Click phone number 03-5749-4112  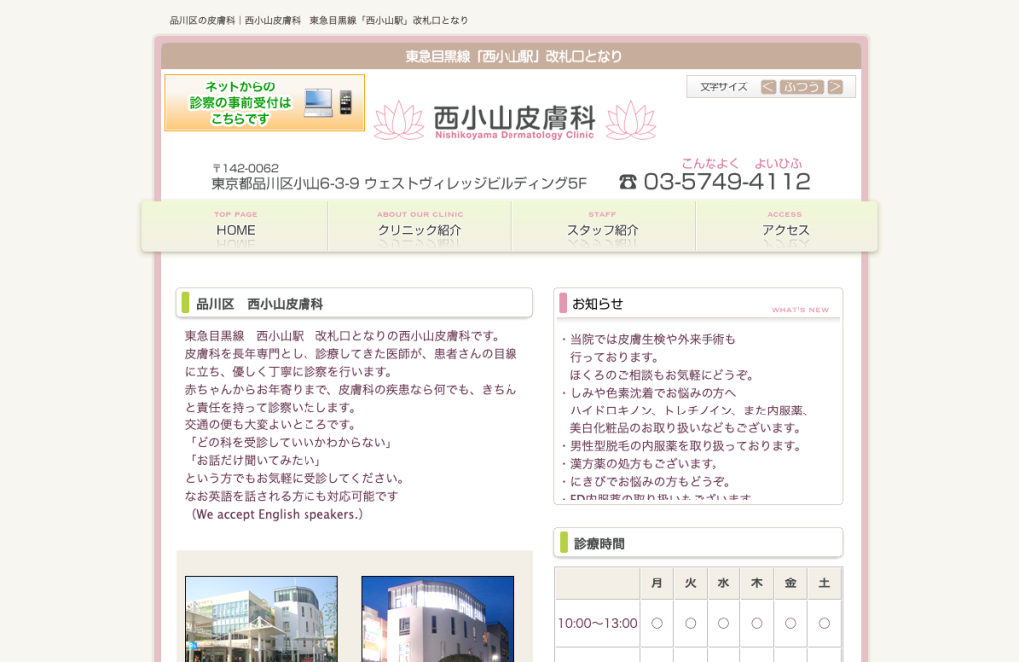(x=726, y=182)
